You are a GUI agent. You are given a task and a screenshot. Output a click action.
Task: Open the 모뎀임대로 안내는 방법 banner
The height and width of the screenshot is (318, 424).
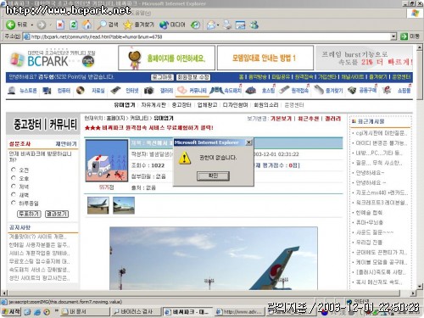click(265, 58)
